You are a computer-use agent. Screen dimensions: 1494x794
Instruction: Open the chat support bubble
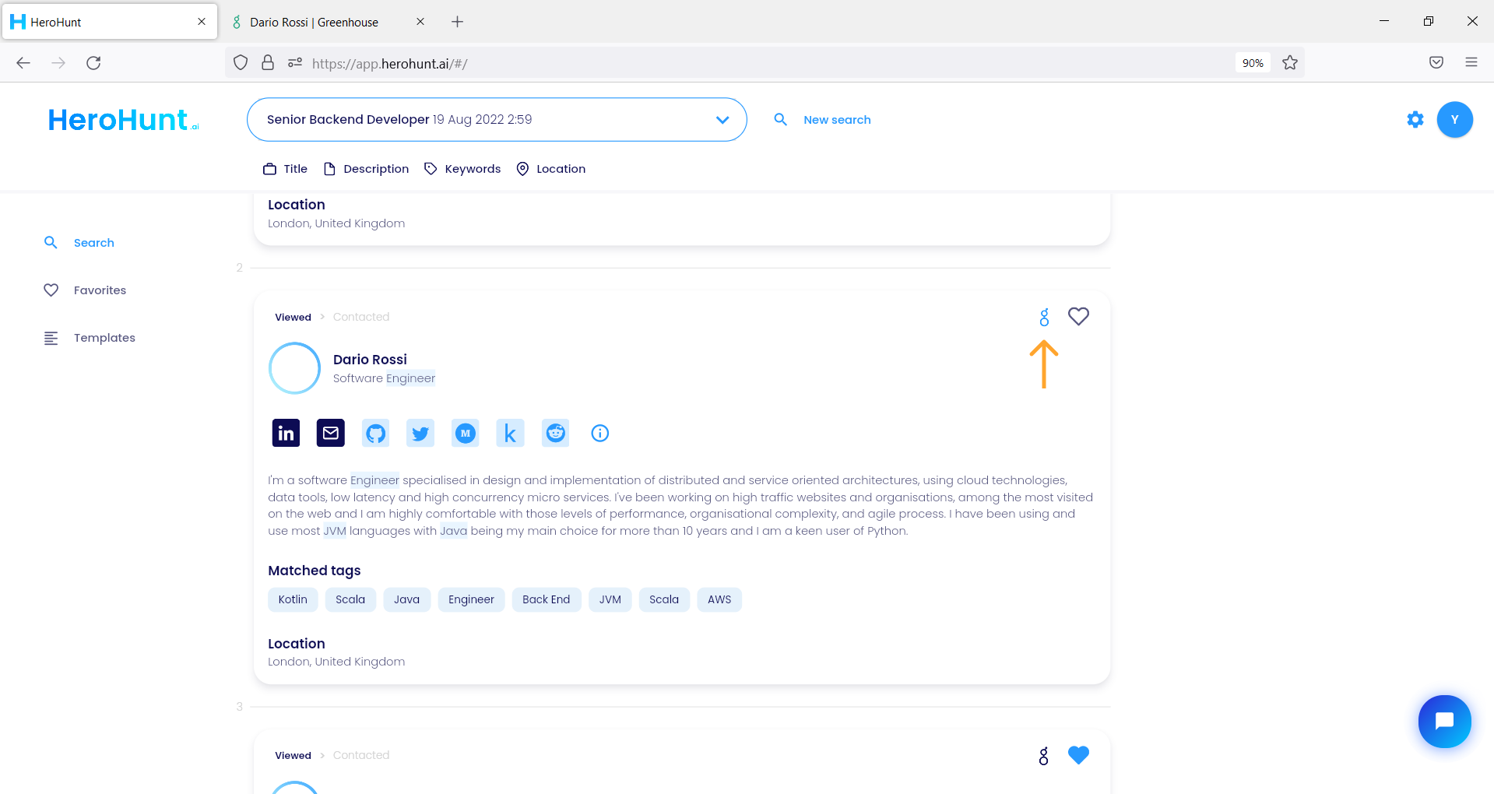tap(1444, 722)
